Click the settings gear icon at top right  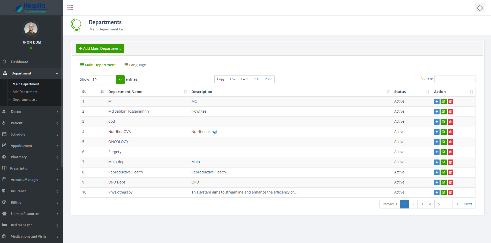[x=480, y=8]
